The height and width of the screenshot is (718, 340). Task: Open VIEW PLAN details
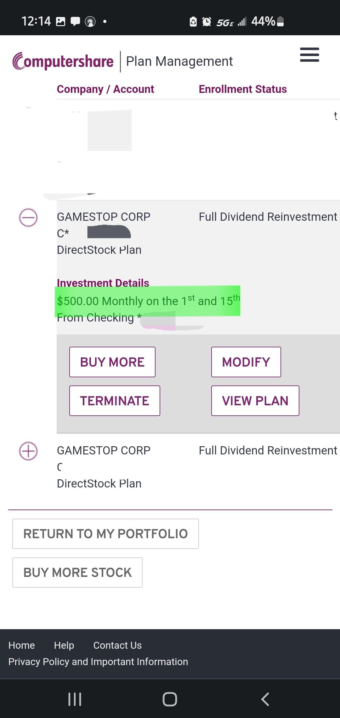point(255,401)
